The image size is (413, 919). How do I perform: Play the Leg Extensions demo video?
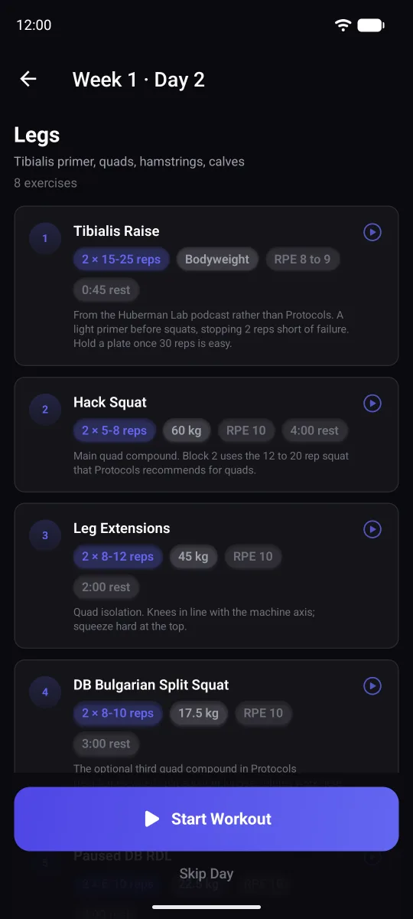click(372, 529)
